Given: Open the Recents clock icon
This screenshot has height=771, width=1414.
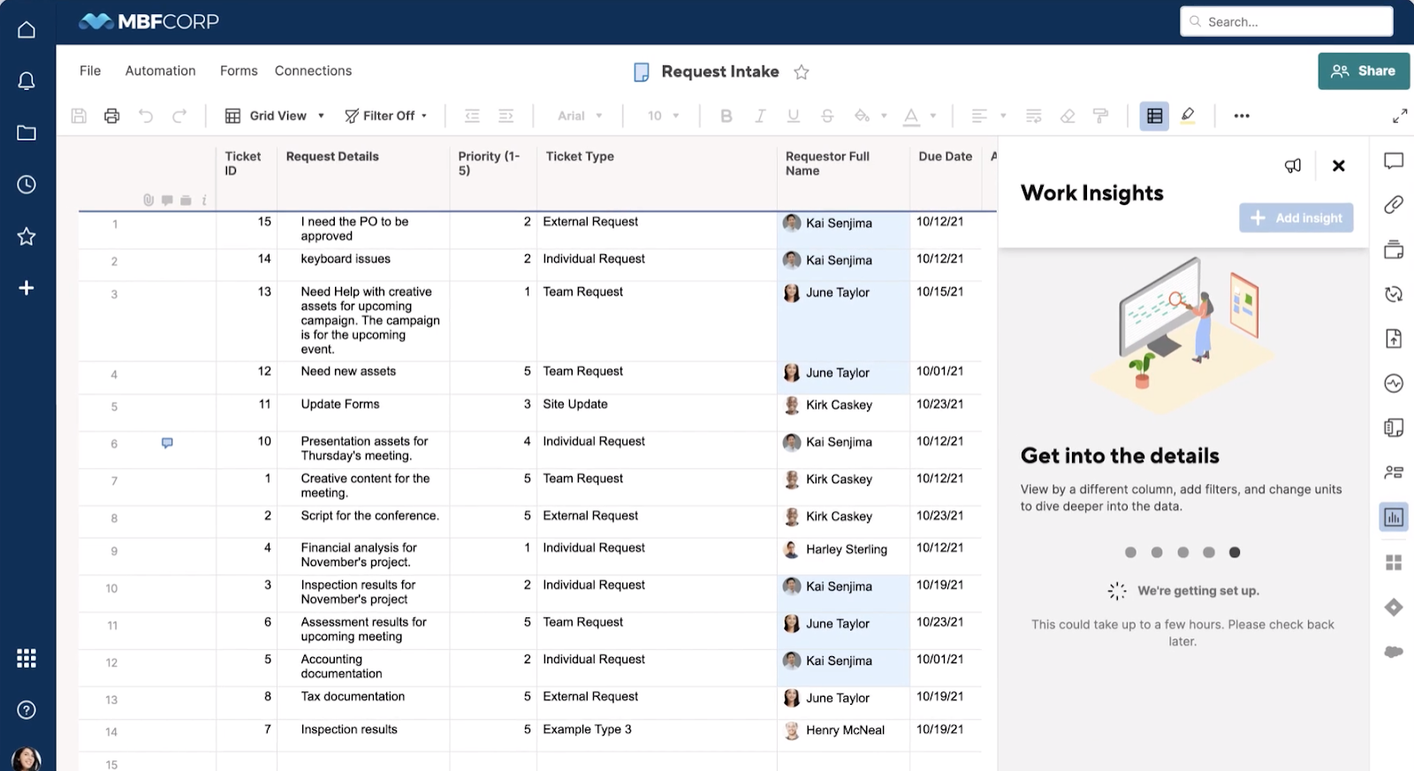Looking at the screenshot, I should tap(27, 185).
